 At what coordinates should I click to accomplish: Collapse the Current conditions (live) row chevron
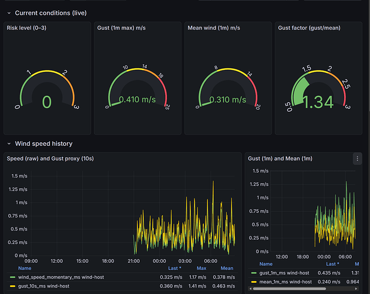pos(8,13)
